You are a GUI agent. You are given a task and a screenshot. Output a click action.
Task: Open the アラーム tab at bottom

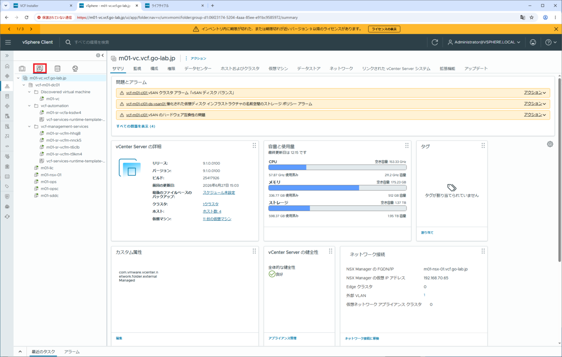(72, 351)
